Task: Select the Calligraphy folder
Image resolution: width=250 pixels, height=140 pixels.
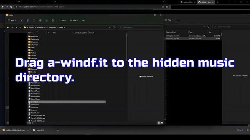Action: (x=35, y=39)
